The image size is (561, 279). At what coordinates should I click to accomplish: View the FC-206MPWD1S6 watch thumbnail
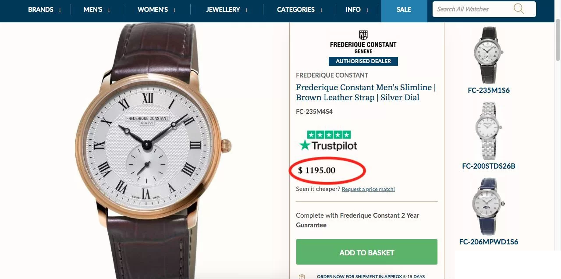(x=488, y=206)
